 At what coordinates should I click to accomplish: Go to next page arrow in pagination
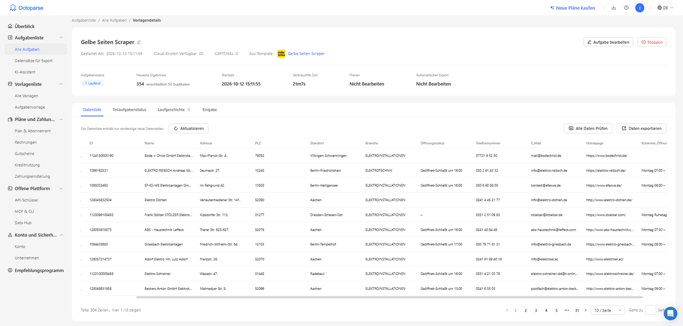pyautogui.click(x=585, y=310)
